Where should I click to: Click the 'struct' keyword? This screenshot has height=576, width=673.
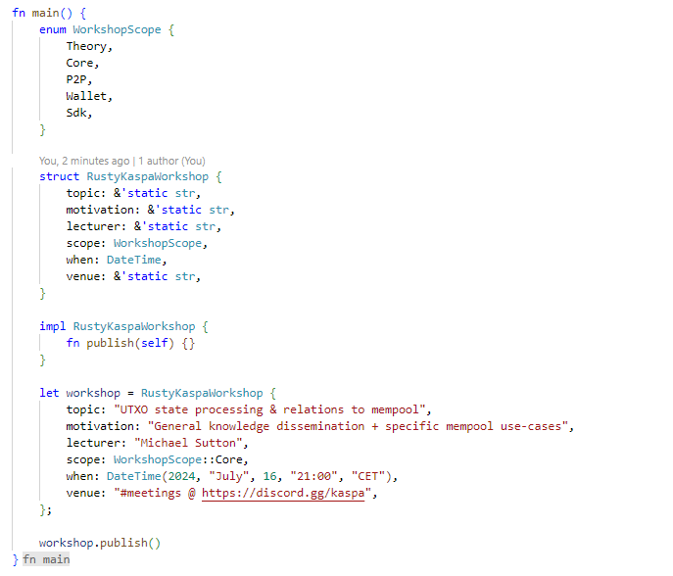pyautogui.click(x=59, y=177)
